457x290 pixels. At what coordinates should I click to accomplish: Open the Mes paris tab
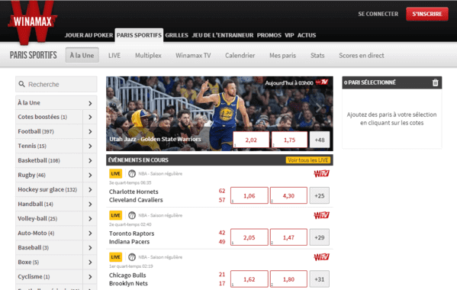[x=282, y=56]
